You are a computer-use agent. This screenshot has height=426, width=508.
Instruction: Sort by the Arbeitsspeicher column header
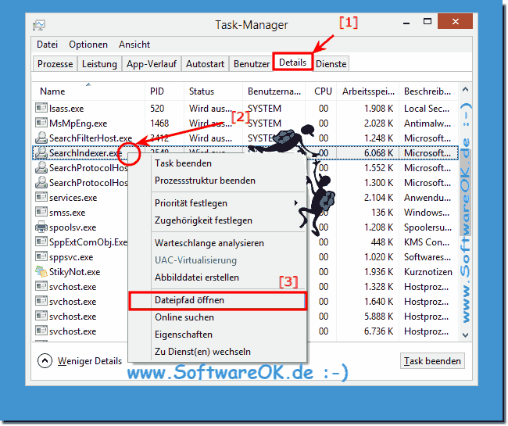[x=368, y=91]
